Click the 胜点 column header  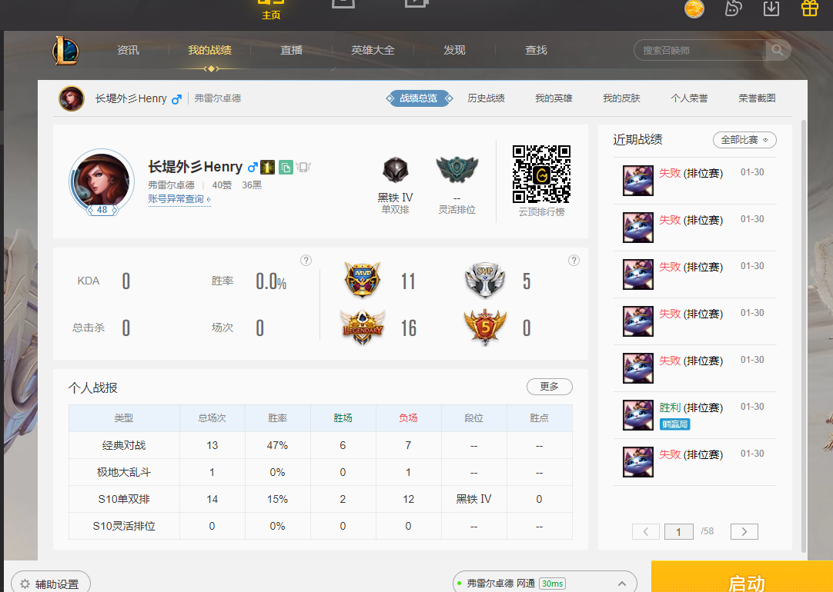pyautogui.click(x=539, y=418)
